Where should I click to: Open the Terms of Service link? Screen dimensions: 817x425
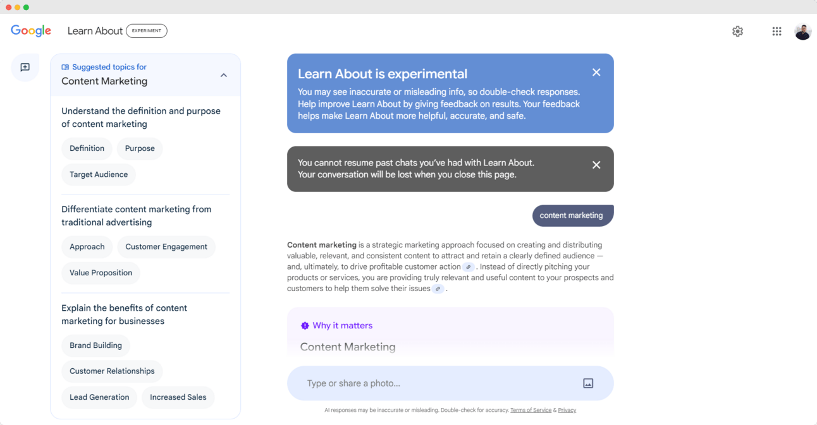click(x=531, y=410)
